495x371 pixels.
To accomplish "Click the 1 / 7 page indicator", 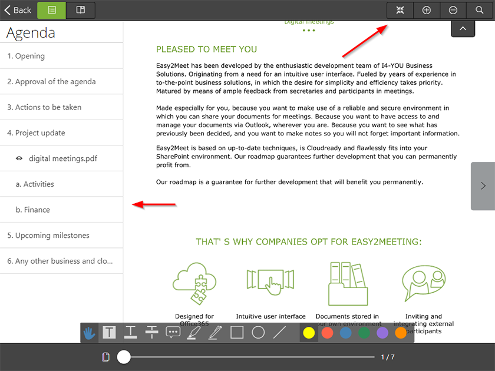I will coord(387,357).
